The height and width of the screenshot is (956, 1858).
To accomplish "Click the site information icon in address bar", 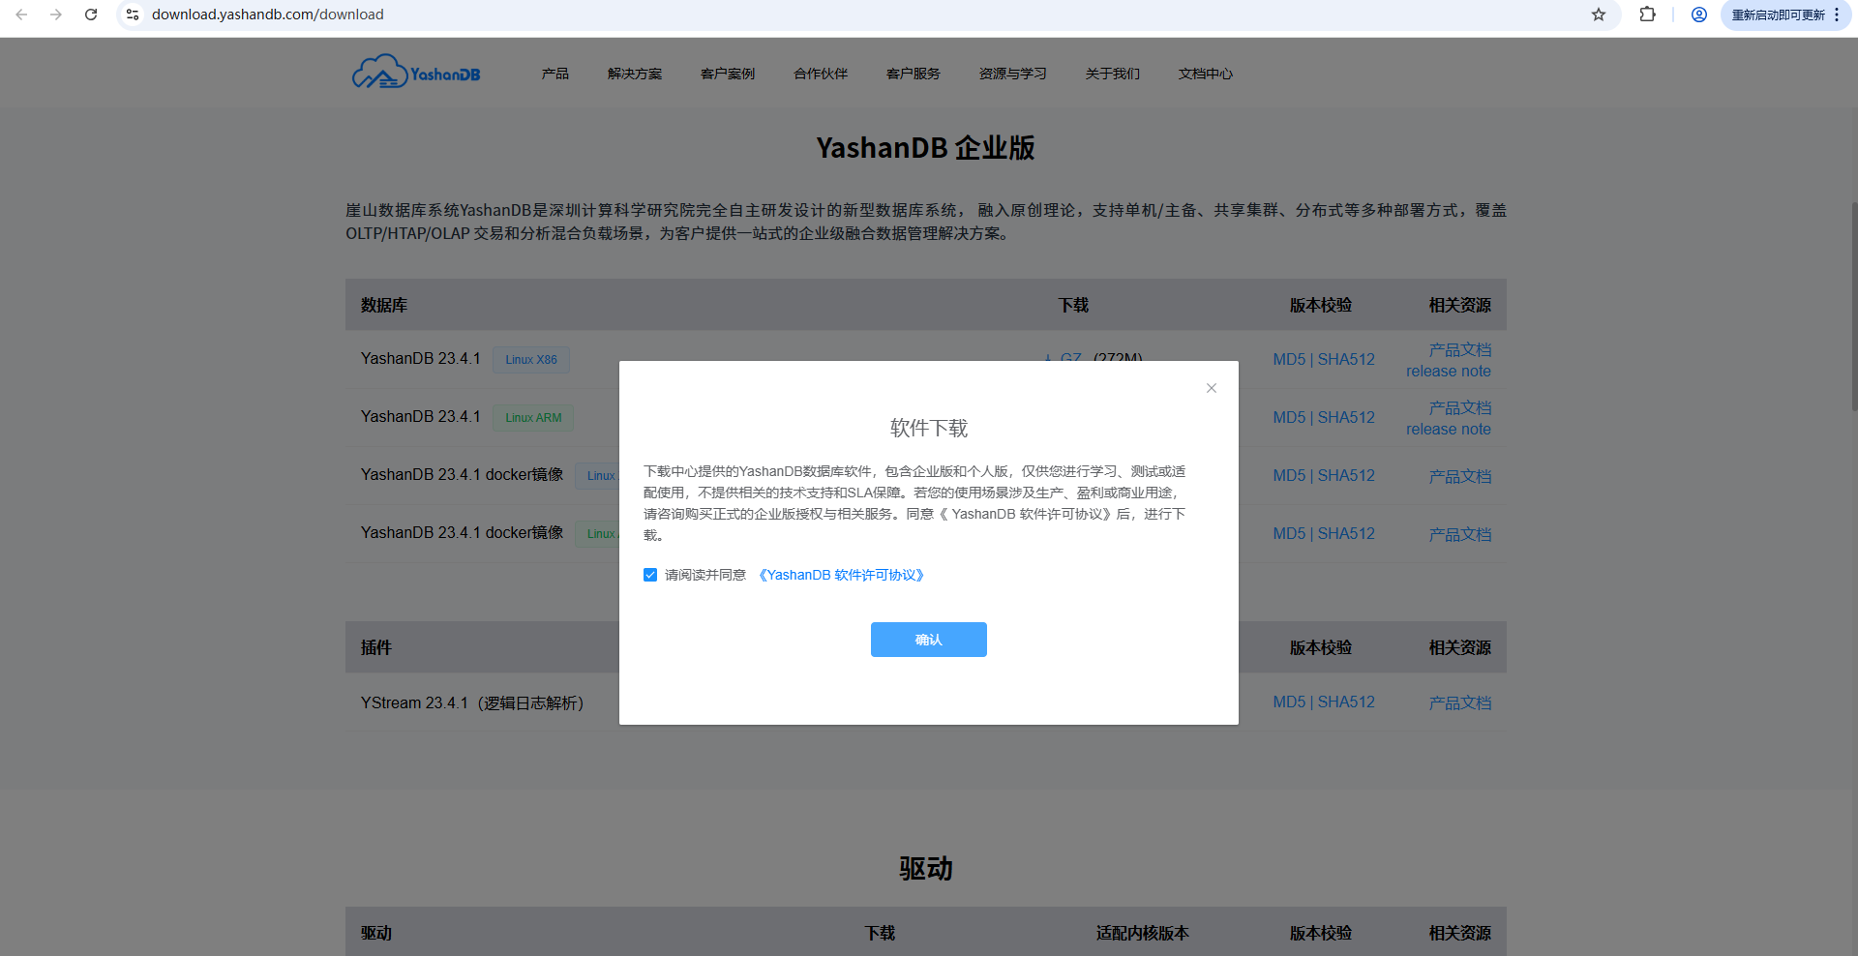I will (x=132, y=15).
